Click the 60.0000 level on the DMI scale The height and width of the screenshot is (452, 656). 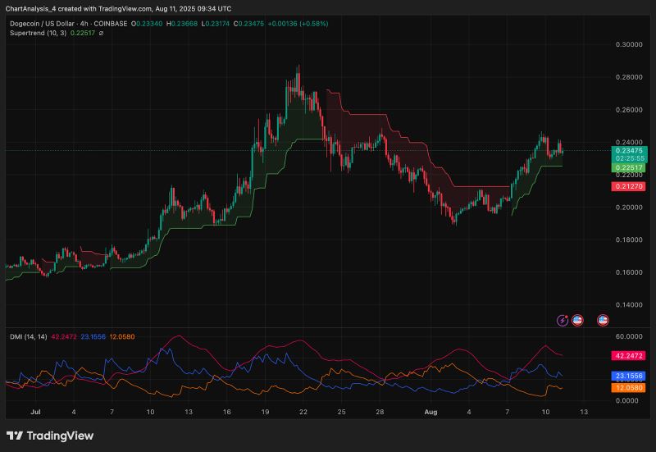pos(627,336)
